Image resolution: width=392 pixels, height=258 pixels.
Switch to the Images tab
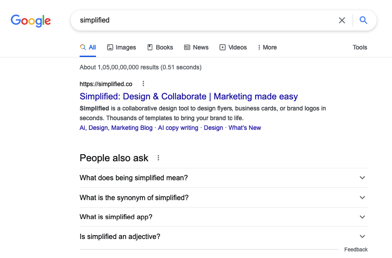pos(122,47)
